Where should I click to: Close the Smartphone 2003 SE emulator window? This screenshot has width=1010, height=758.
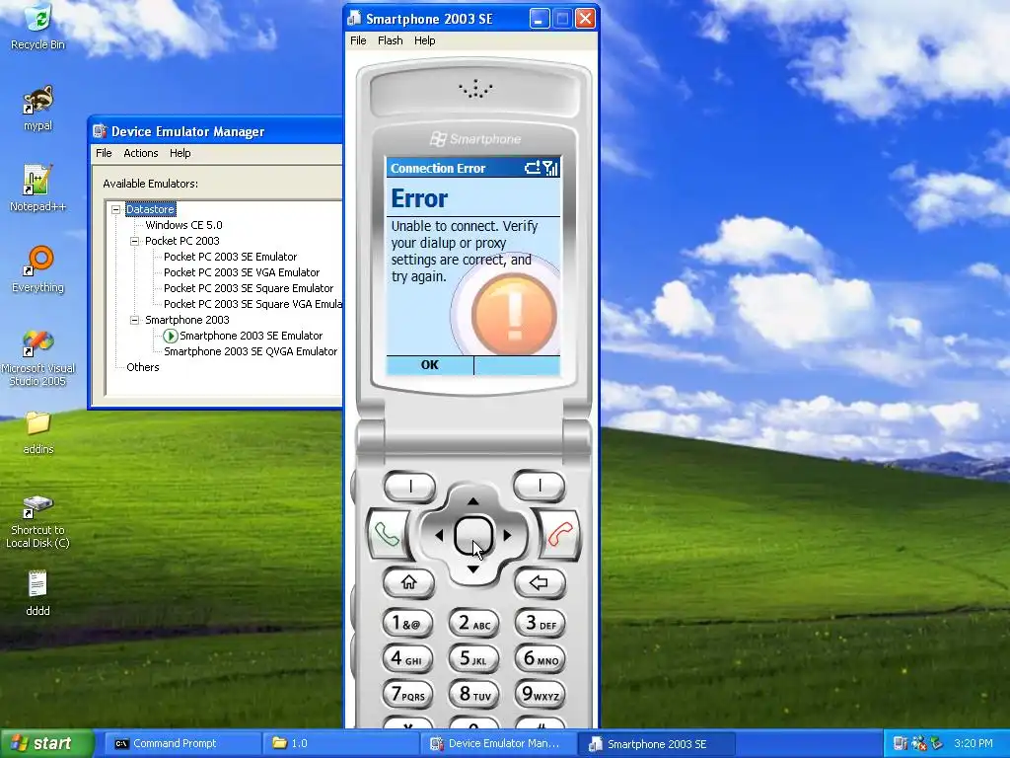[x=585, y=19]
